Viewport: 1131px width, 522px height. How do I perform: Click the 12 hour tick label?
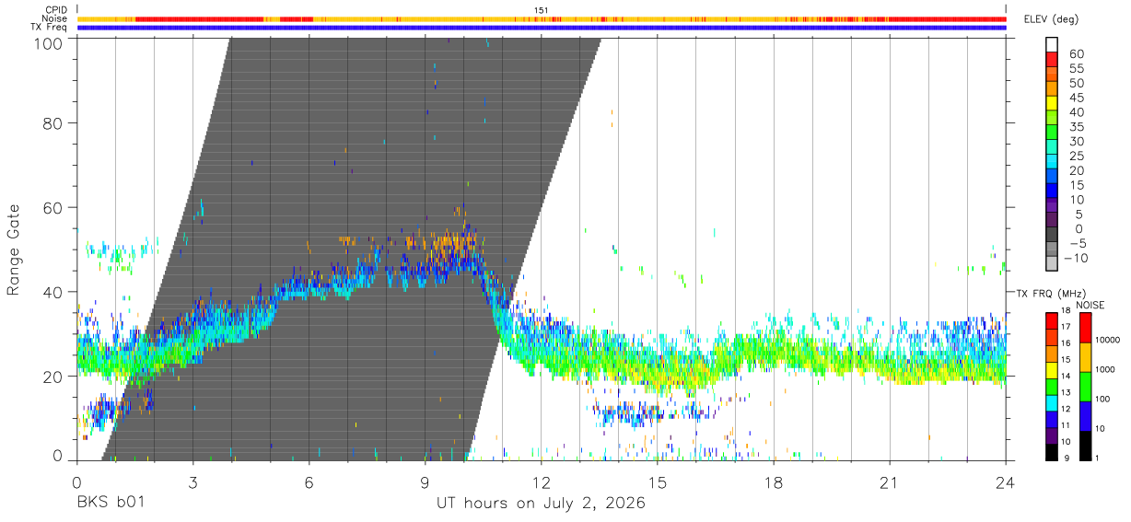tap(541, 482)
